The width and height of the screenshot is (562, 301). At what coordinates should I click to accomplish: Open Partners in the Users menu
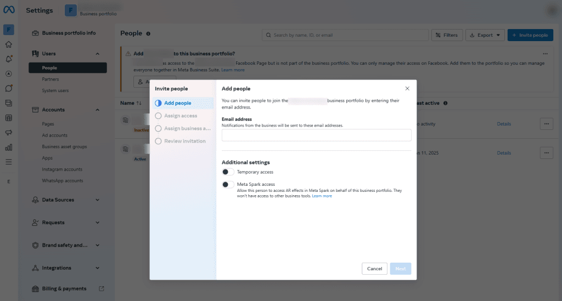tap(50, 79)
